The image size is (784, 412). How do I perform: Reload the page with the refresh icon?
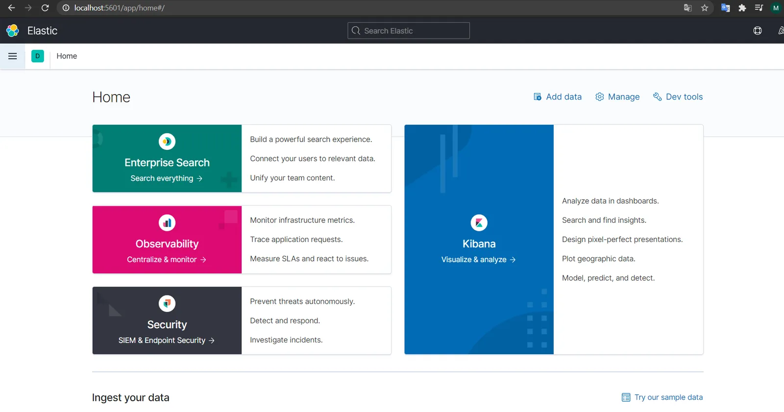point(45,8)
